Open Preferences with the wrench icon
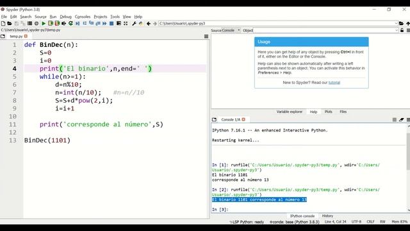The height and width of the screenshot is (231, 410). 134,24
